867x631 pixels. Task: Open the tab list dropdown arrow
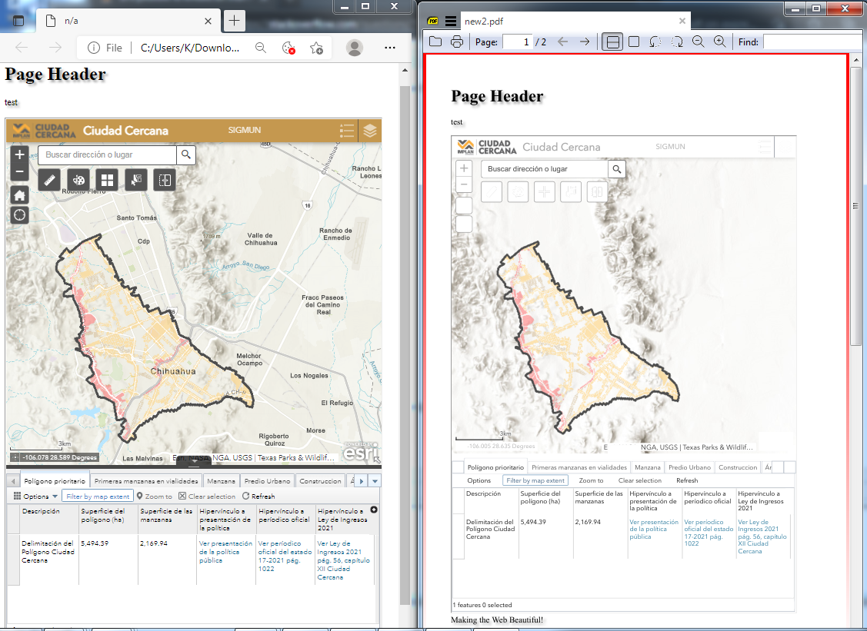coord(375,481)
